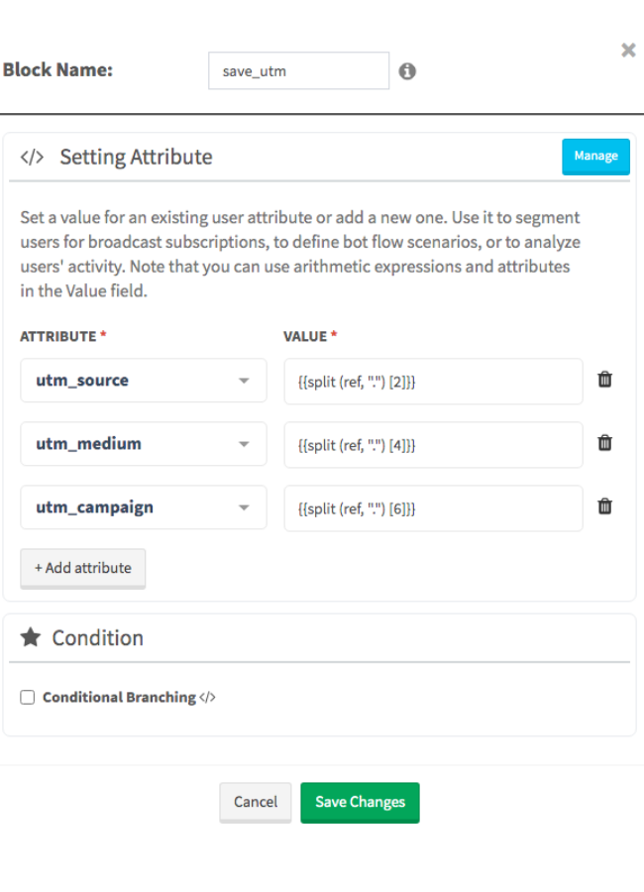
Task: Delete the utm_campaign attribute row
Action: [x=604, y=506]
